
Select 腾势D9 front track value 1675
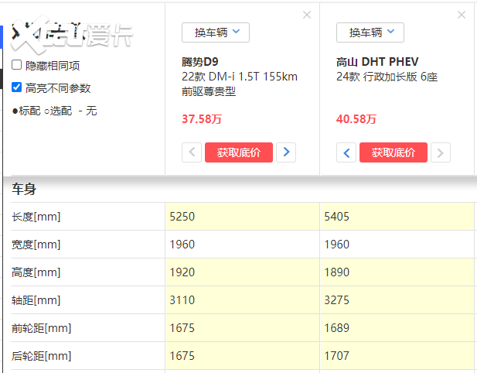(x=182, y=327)
